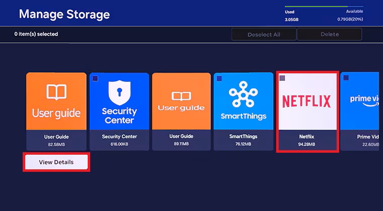Click the Security Center shield icon
Image resolution: width=383 pixels, height=211 pixels.
click(119, 92)
